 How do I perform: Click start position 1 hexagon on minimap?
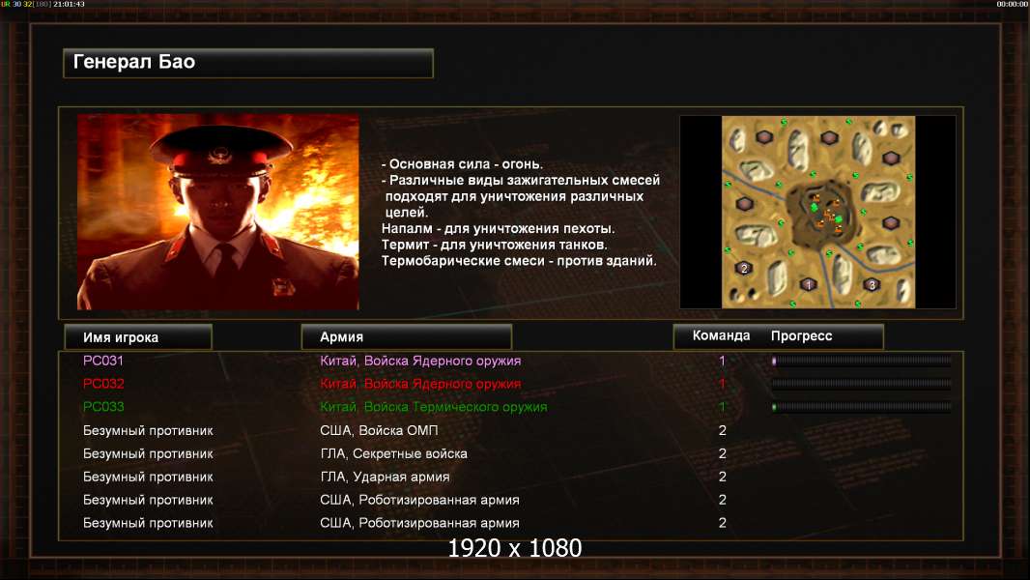(x=809, y=284)
